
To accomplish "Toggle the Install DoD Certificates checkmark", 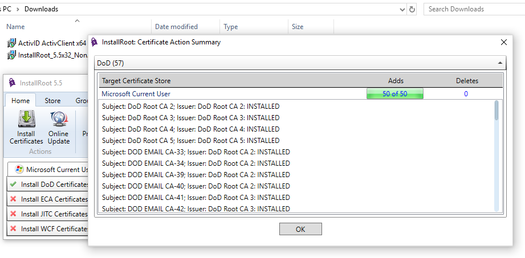I will pos(13,184).
